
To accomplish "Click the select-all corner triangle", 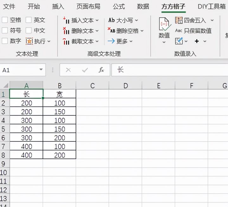I will click(6, 85).
